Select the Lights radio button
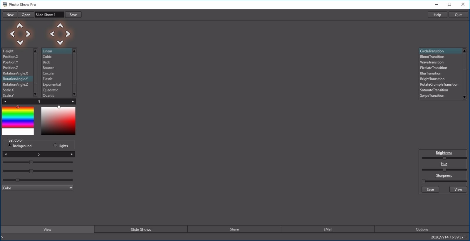This screenshot has height=241, width=470. 55,145
